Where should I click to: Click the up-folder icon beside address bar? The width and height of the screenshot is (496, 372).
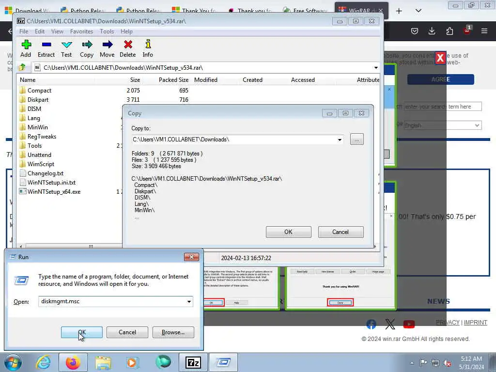22,67
